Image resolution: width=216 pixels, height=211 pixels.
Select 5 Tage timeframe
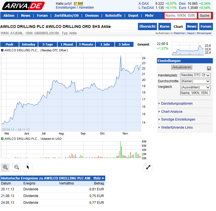tap(48, 45)
